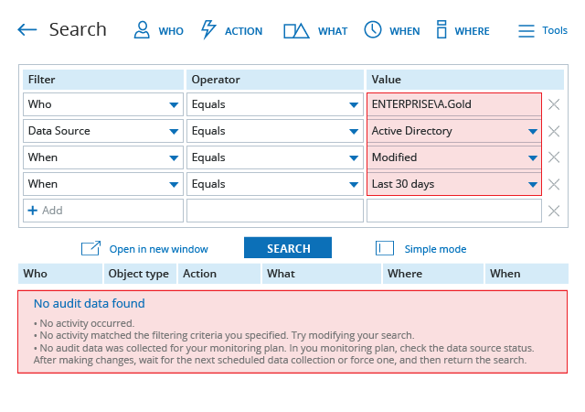Click the Add filter field

pyautogui.click(x=103, y=211)
